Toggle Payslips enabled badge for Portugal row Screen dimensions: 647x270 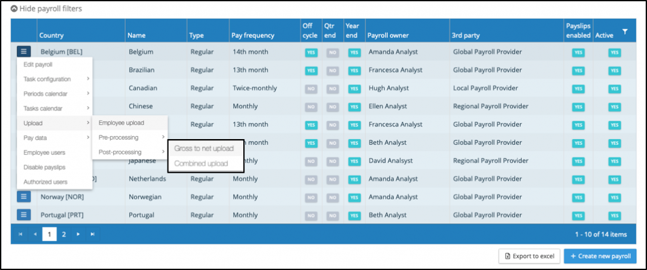coord(577,215)
